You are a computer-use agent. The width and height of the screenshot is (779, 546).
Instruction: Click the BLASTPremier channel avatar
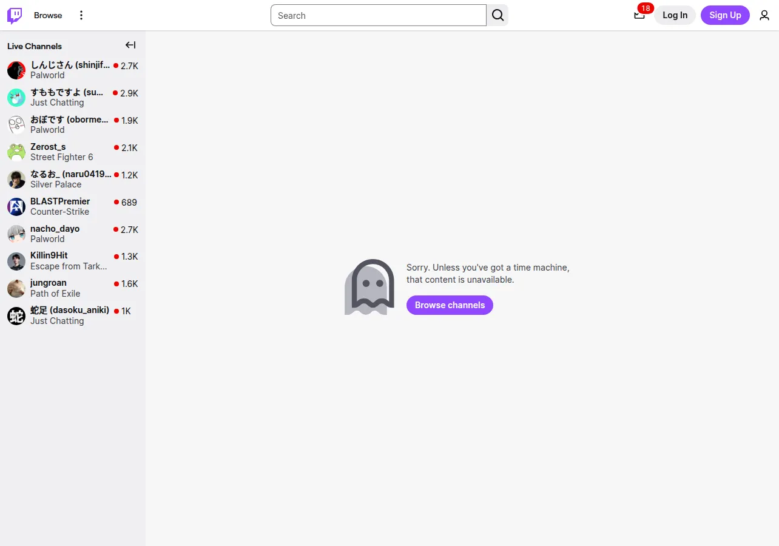point(16,206)
